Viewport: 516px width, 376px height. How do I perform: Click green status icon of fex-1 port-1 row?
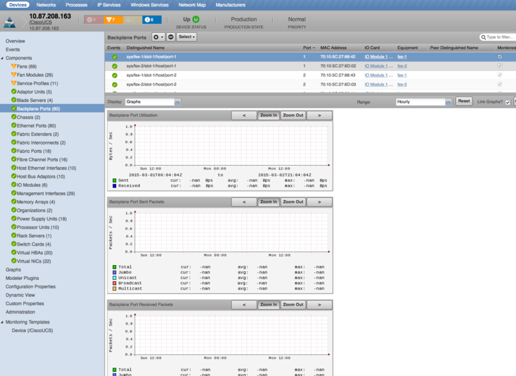[115, 57]
